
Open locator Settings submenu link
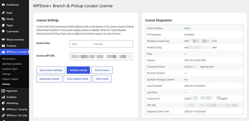[x=6, y=74]
